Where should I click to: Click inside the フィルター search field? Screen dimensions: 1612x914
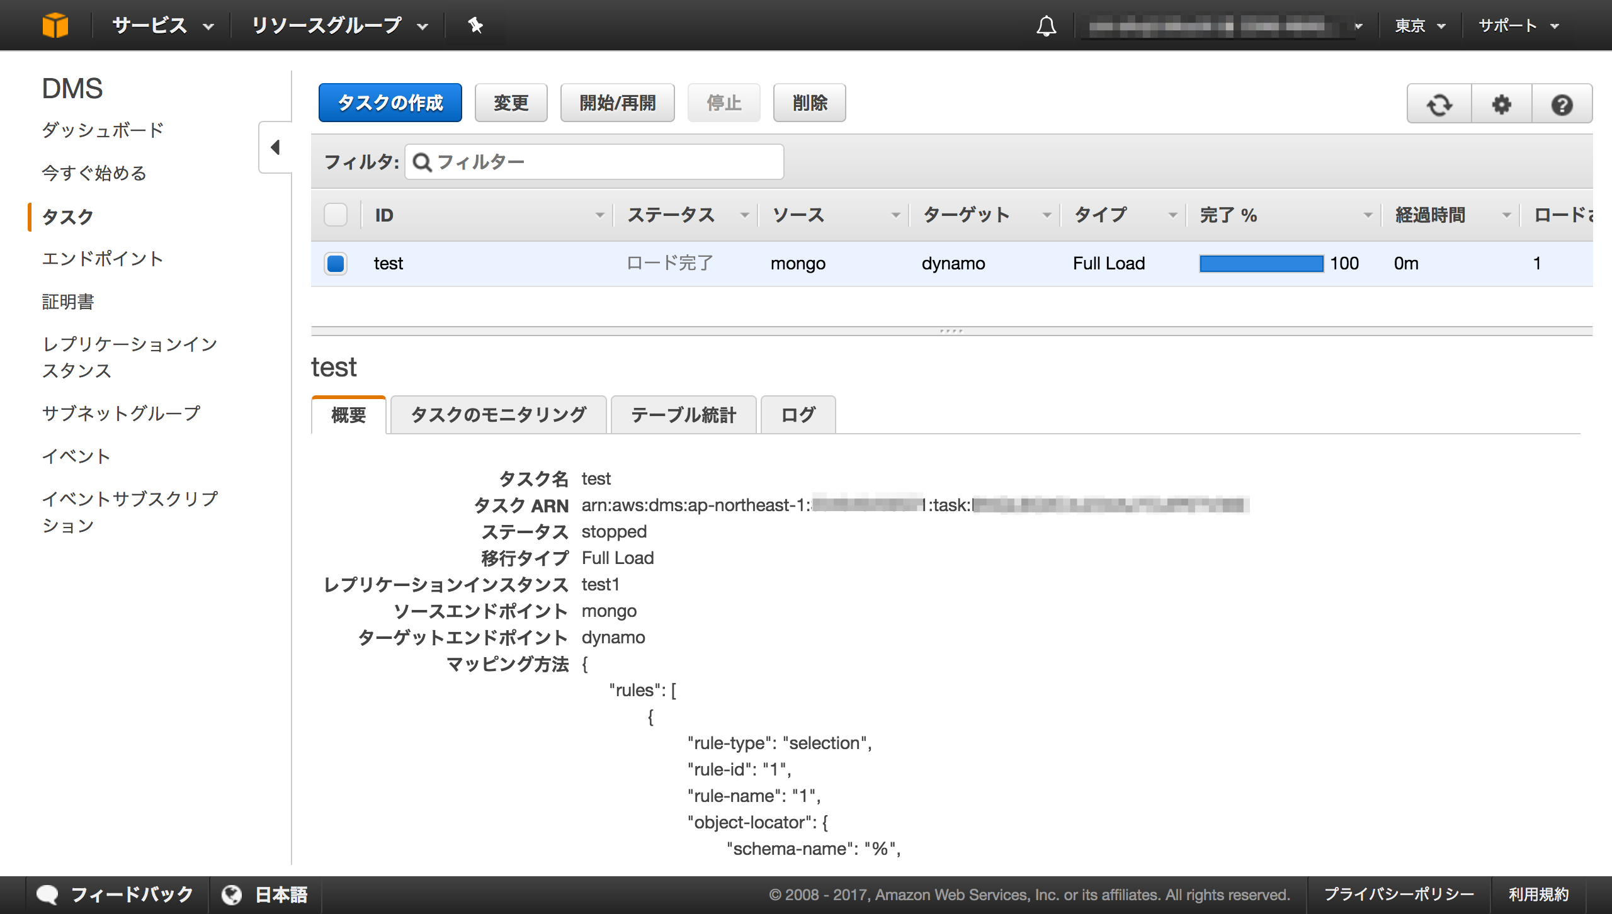(x=592, y=161)
